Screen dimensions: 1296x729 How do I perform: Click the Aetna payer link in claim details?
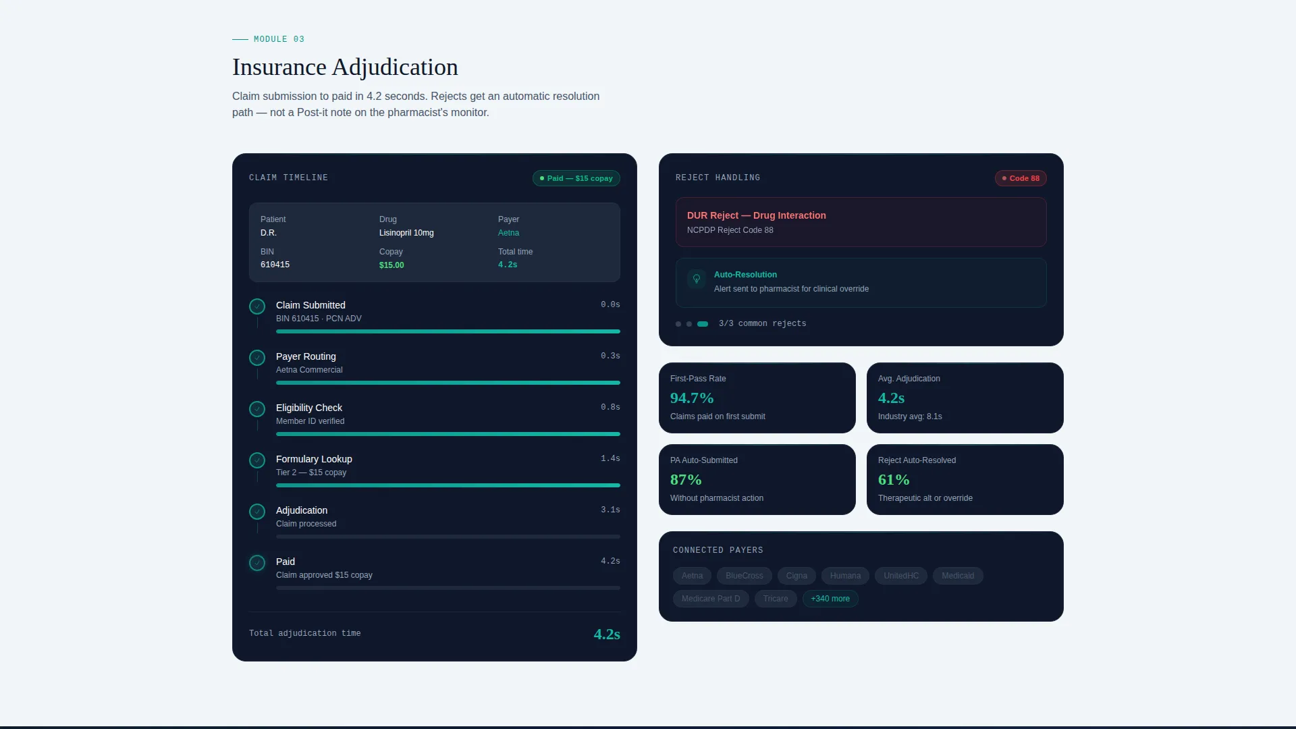508,233
